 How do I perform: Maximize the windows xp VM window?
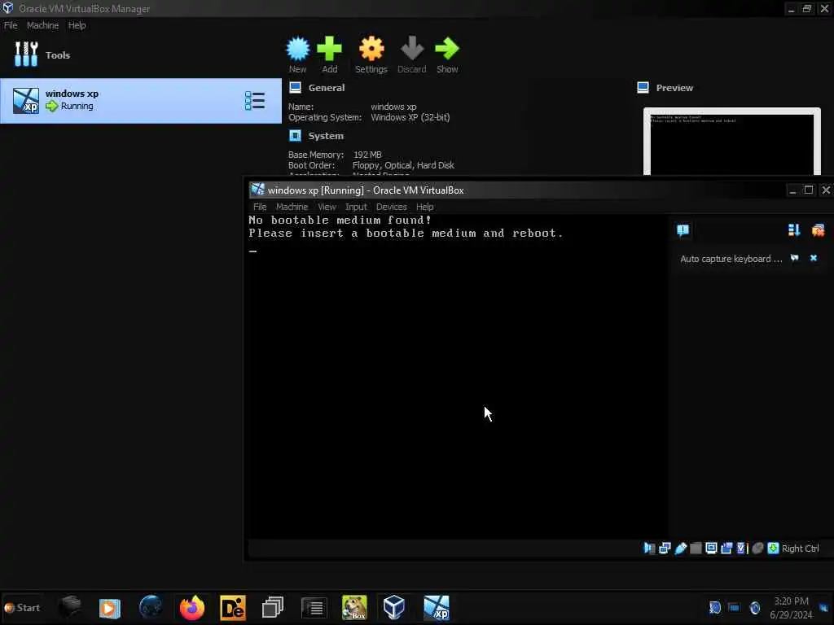pos(809,190)
